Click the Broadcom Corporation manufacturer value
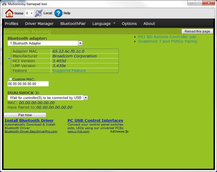The image size is (217, 172). click(75, 56)
